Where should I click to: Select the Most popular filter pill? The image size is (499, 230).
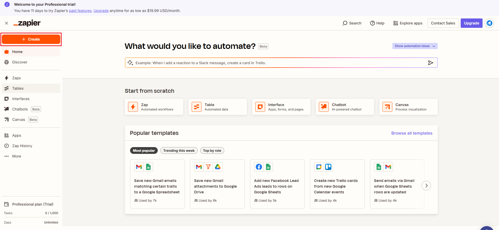tap(144, 150)
